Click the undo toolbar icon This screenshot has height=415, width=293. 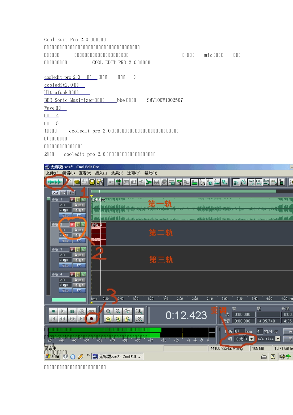point(111,182)
